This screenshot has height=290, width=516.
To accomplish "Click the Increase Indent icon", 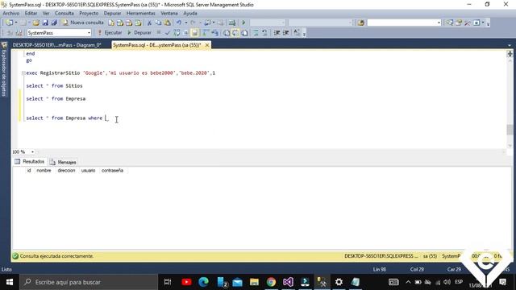I will tap(285, 33).
